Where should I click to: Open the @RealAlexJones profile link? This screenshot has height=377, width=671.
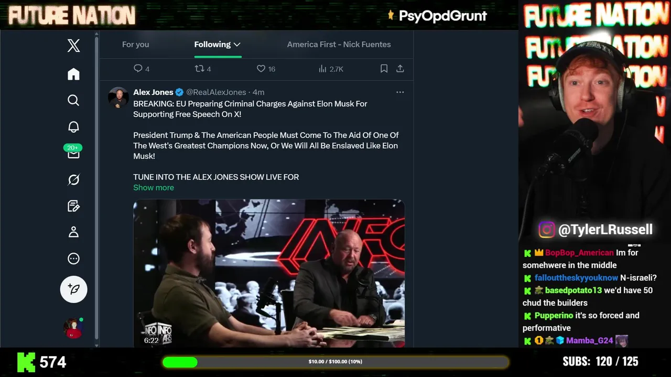216,92
